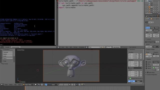
Task: Open the text editor Text menu
Action: tap(67, 47)
